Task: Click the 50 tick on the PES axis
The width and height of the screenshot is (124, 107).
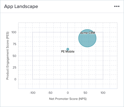Action: pyautogui.click(x=15, y=56)
